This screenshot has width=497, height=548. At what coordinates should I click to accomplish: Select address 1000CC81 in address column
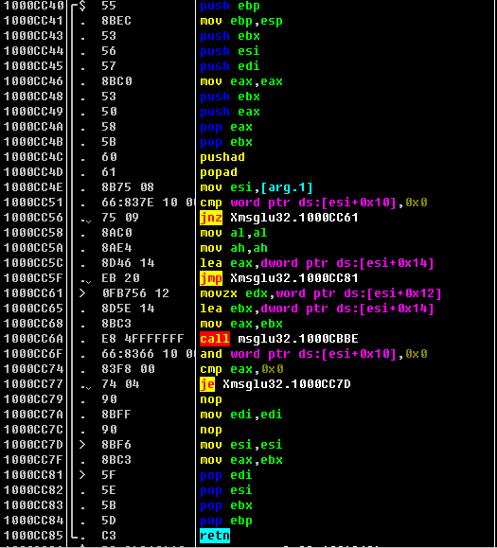point(33,475)
